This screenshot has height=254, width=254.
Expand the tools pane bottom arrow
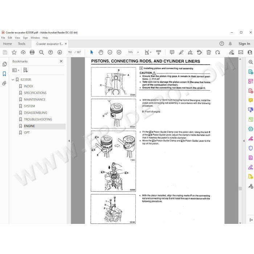coord(251,220)
